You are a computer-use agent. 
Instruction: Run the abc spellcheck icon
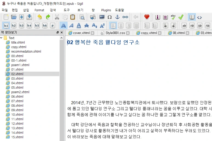pos(173,17)
